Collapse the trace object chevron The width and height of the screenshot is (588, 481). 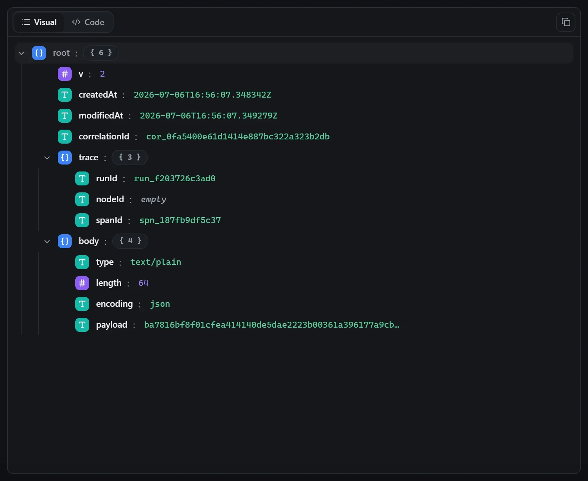click(47, 158)
